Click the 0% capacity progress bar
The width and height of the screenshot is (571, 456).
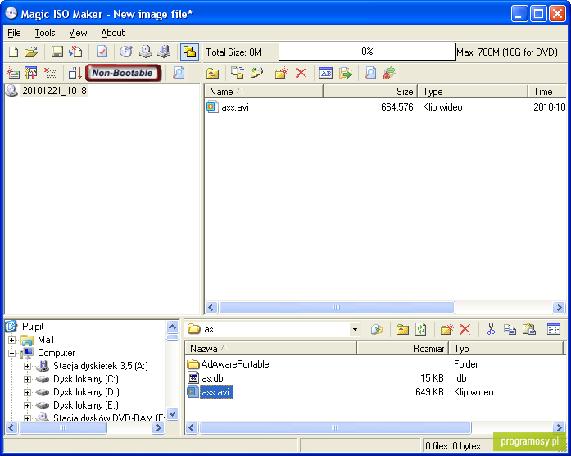(367, 52)
